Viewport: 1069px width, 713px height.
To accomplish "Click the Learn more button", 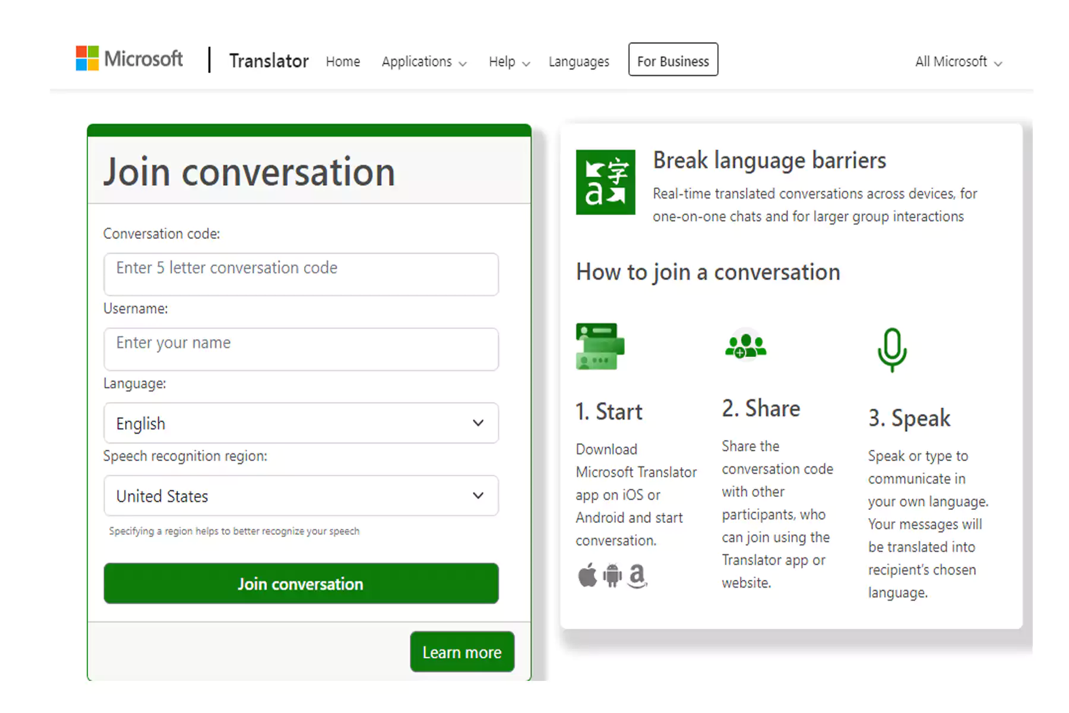I will pyautogui.click(x=462, y=652).
